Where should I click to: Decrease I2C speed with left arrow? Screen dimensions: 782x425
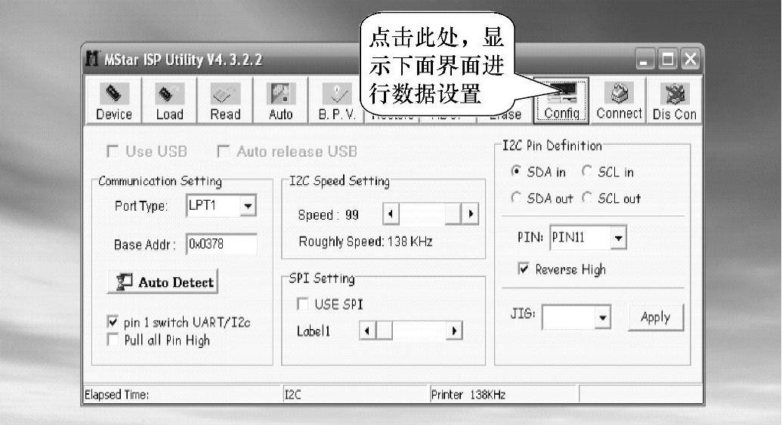click(x=391, y=214)
